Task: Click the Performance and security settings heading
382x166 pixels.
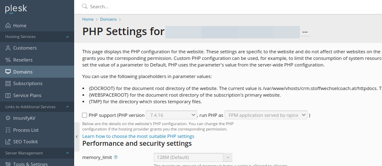Action: 137,143
